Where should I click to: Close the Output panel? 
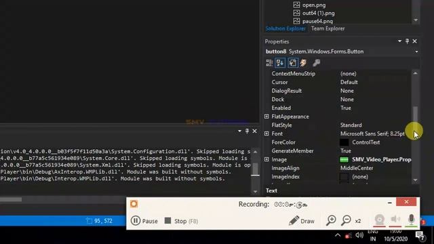tap(255, 131)
